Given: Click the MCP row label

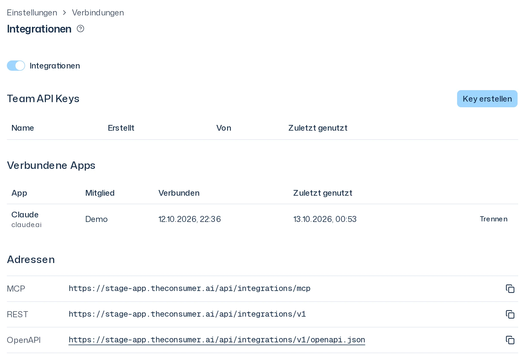Looking at the screenshot, I should pos(16,289).
